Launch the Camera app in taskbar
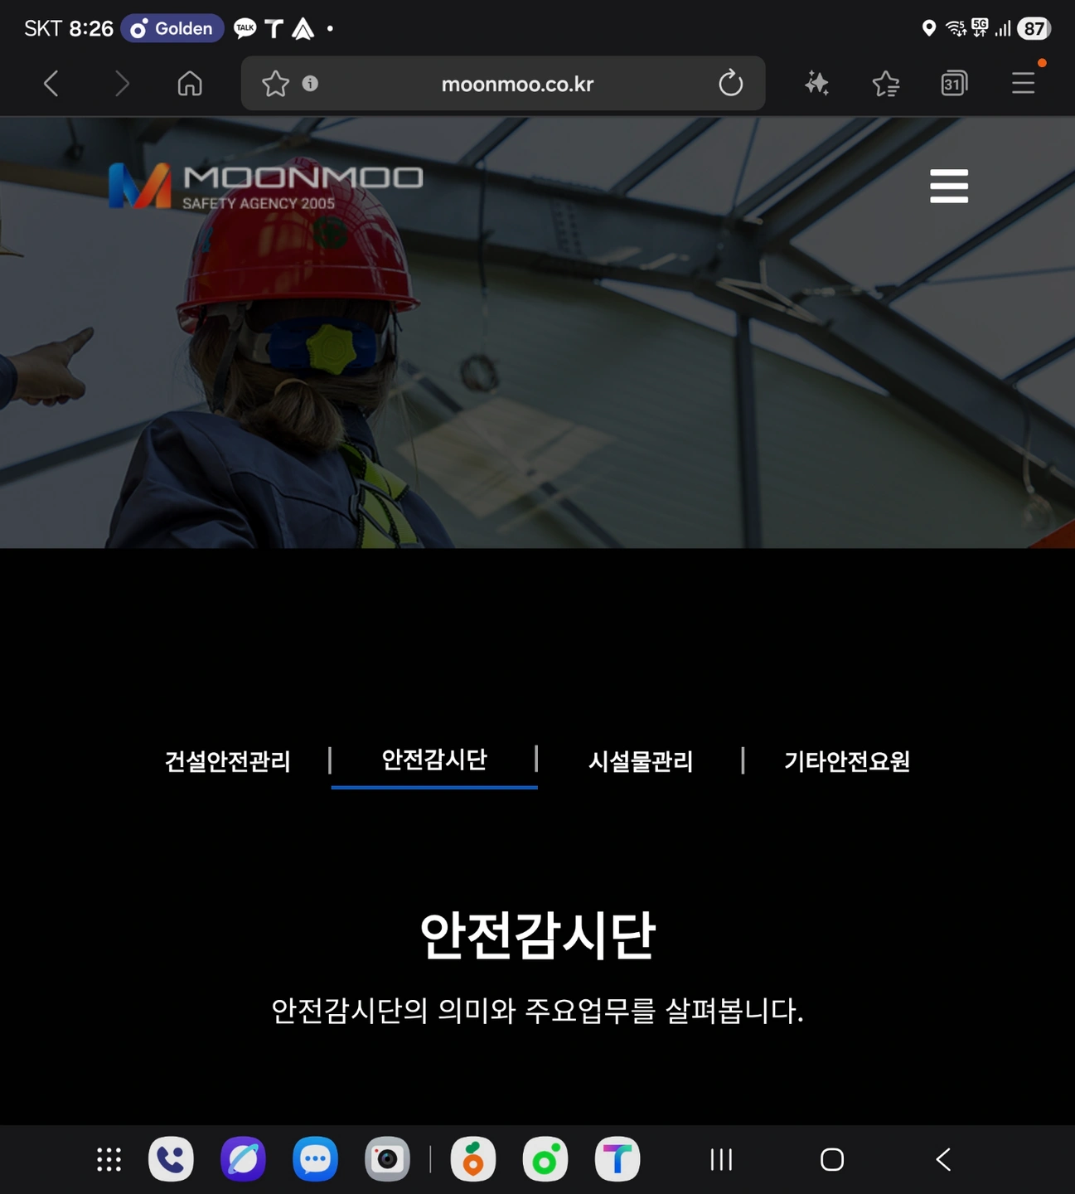Viewport: 1075px width, 1194px height. tap(387, 1159)
